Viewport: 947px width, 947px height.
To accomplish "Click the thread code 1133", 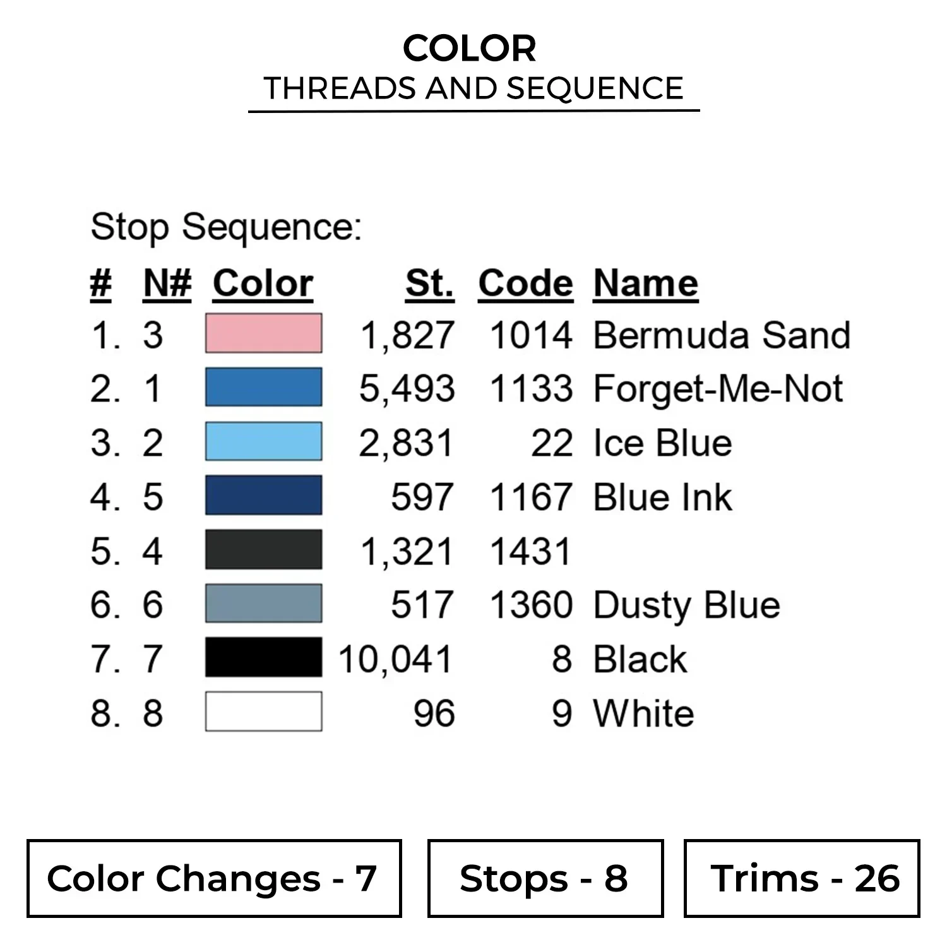I will tap(531, 388).
